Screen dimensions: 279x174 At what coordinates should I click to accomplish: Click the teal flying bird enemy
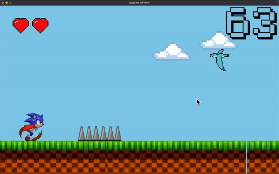click(x=220, y=60)
